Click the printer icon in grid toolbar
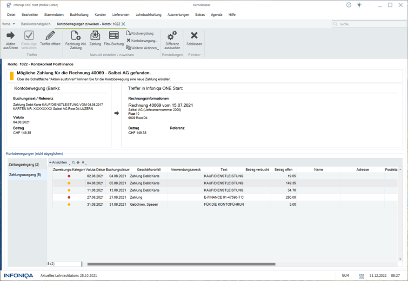408x281 pixels. coord(78,162)
